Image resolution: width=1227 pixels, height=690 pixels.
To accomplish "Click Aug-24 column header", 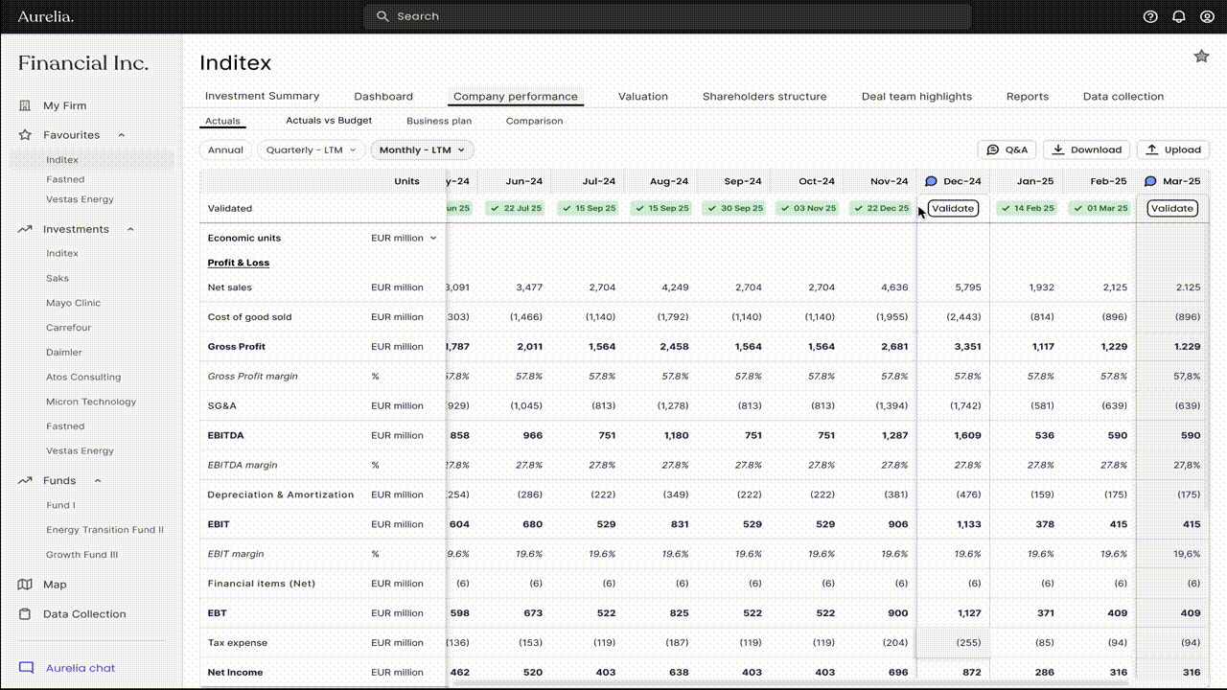I will pyautogui.click(x=668, y=181).
